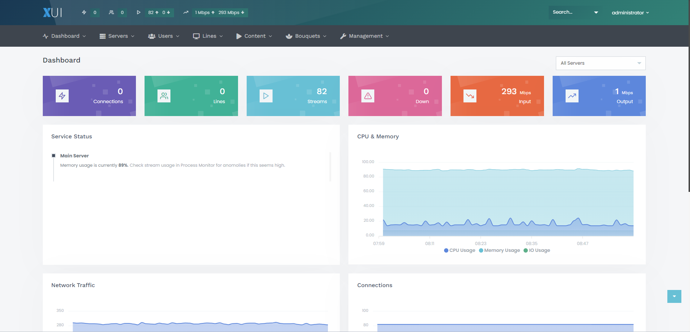Click the users icon in header
Image resolution: width=690 pixels, height=332 pixels.
click(x=111, y=12)
